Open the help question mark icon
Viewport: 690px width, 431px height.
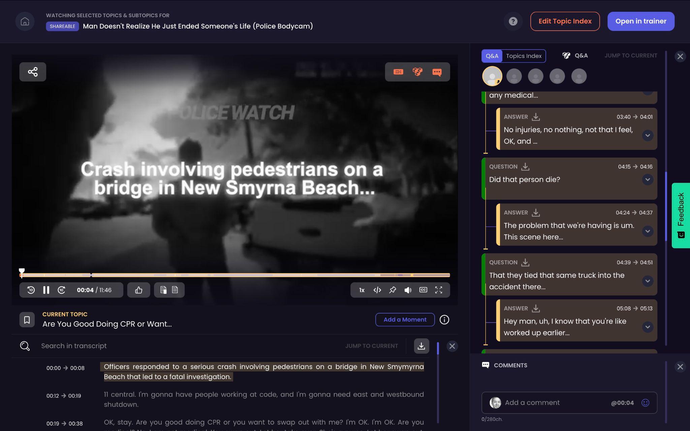(513, 21)
